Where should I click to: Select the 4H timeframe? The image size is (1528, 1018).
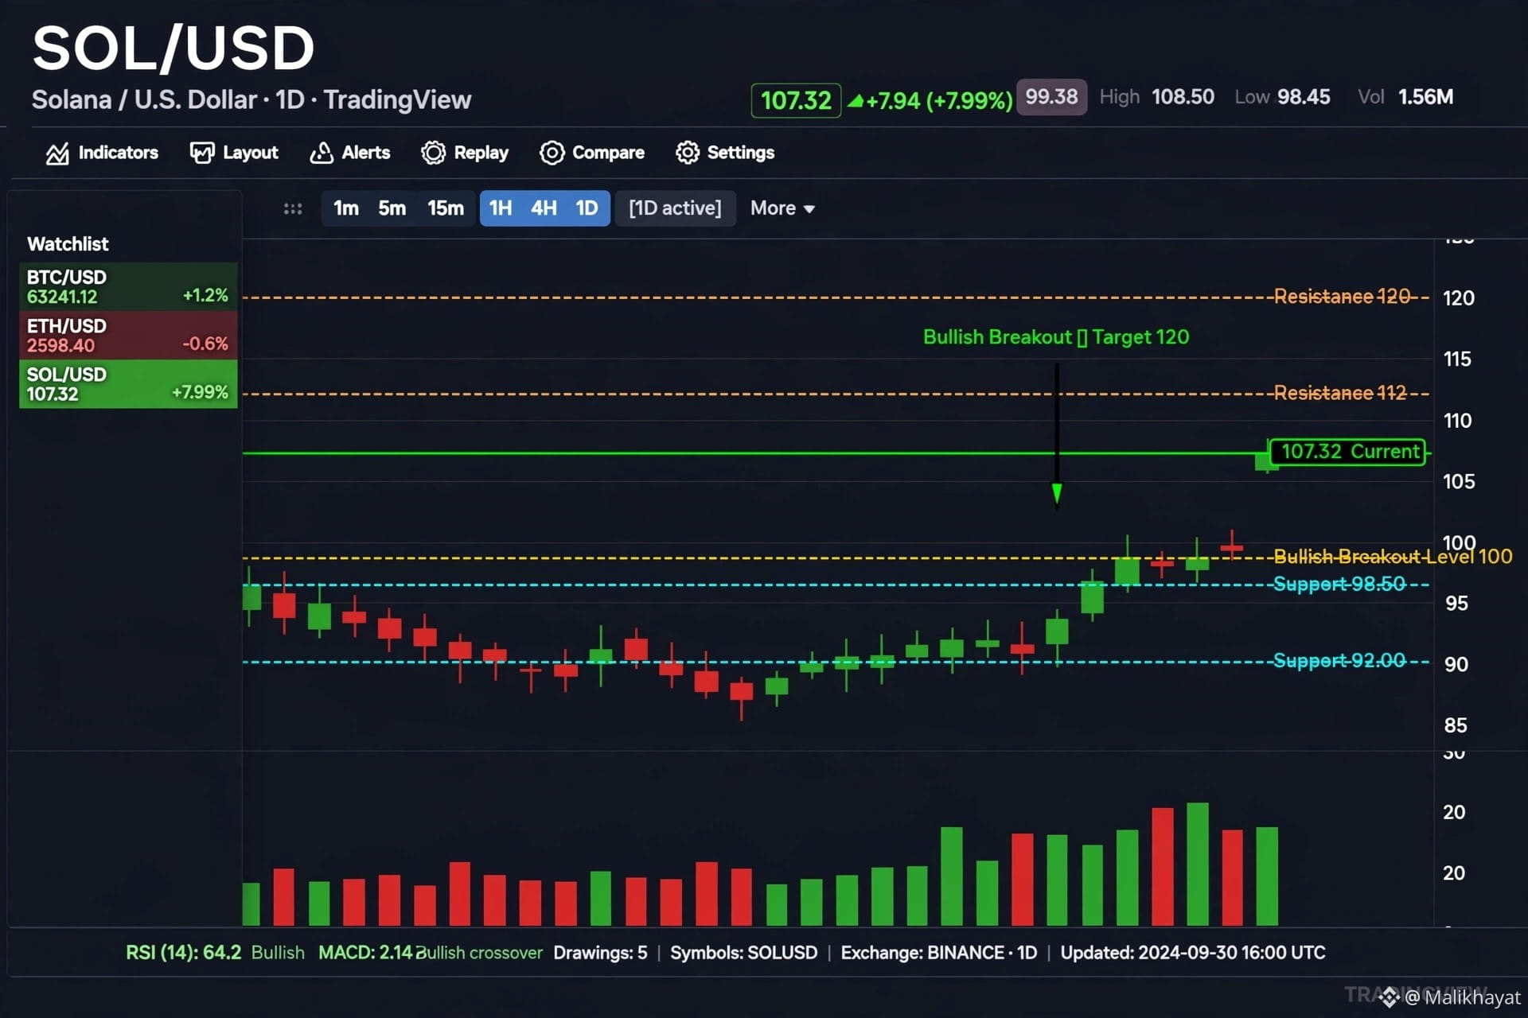[544, 208]
